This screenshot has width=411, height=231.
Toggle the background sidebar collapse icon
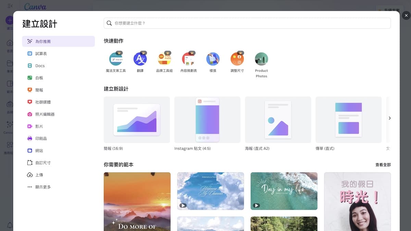coord(10,6)
